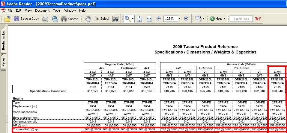Image resolution: width=287 pixels, height=133 pixels.
Task: Click the PDF document icon beside File
Action: point(3,10)
